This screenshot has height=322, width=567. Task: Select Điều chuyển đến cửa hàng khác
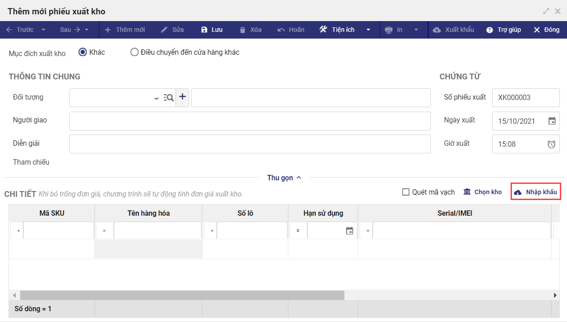(x=134, y=52)
